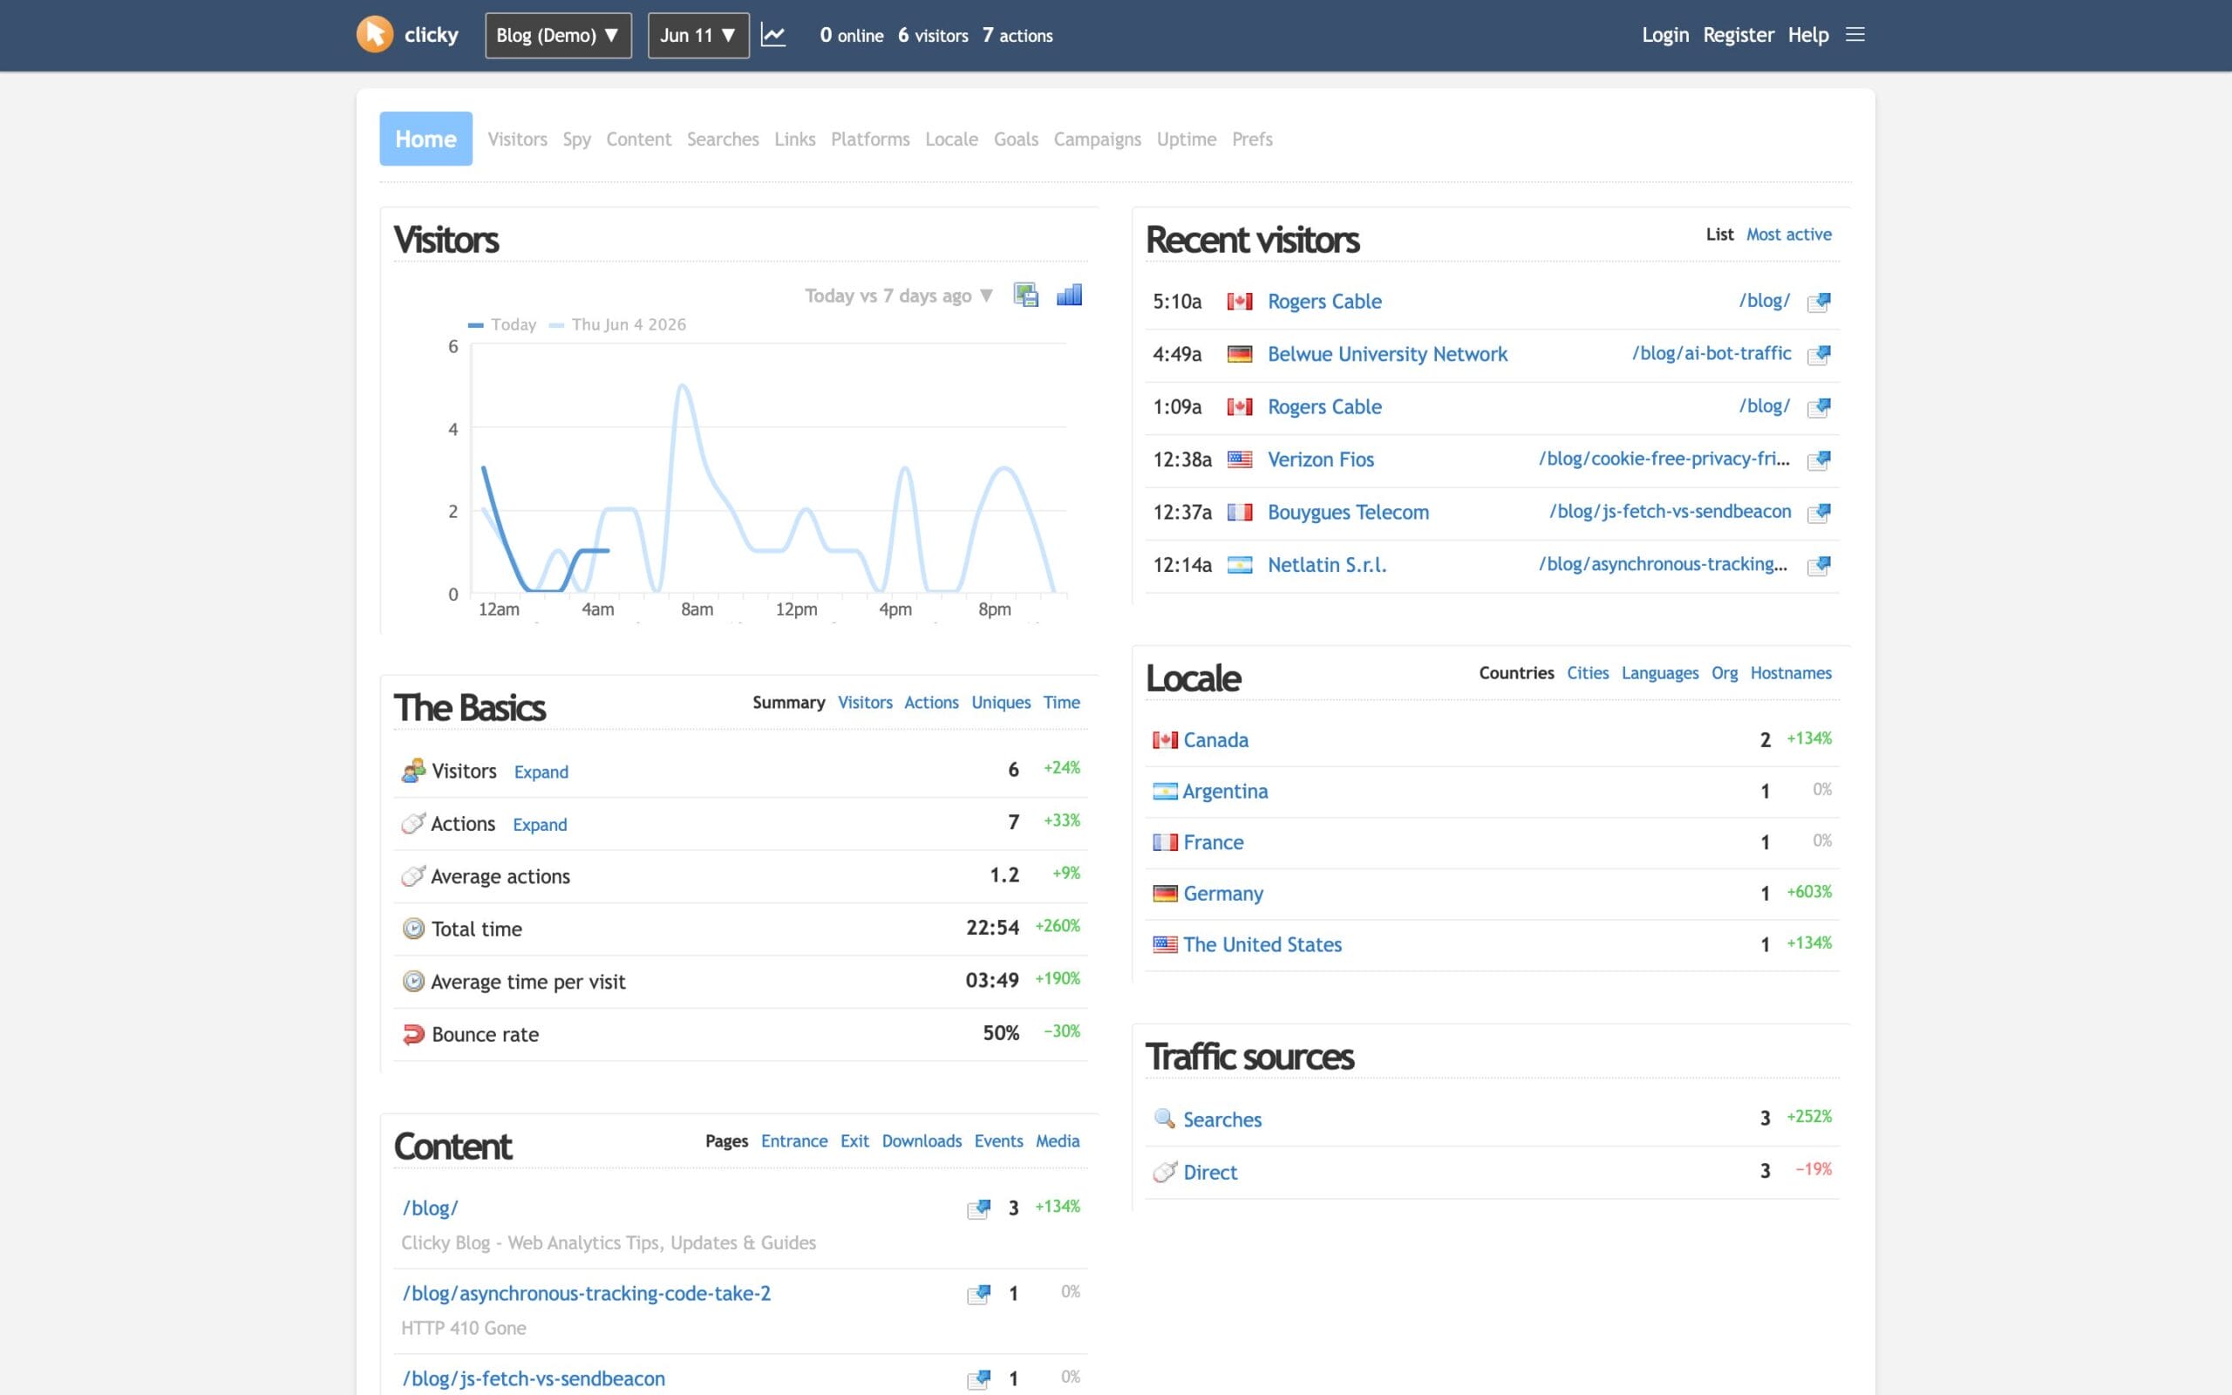
Task: Open session icon for Bouygues Telecom visitor
Action: (x=1819, y=512)
